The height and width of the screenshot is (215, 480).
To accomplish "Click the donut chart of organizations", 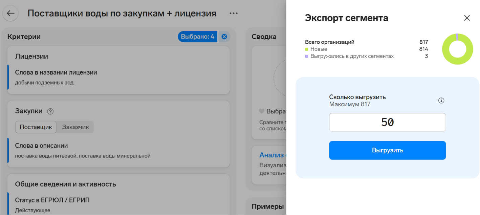I will [457, 49].
